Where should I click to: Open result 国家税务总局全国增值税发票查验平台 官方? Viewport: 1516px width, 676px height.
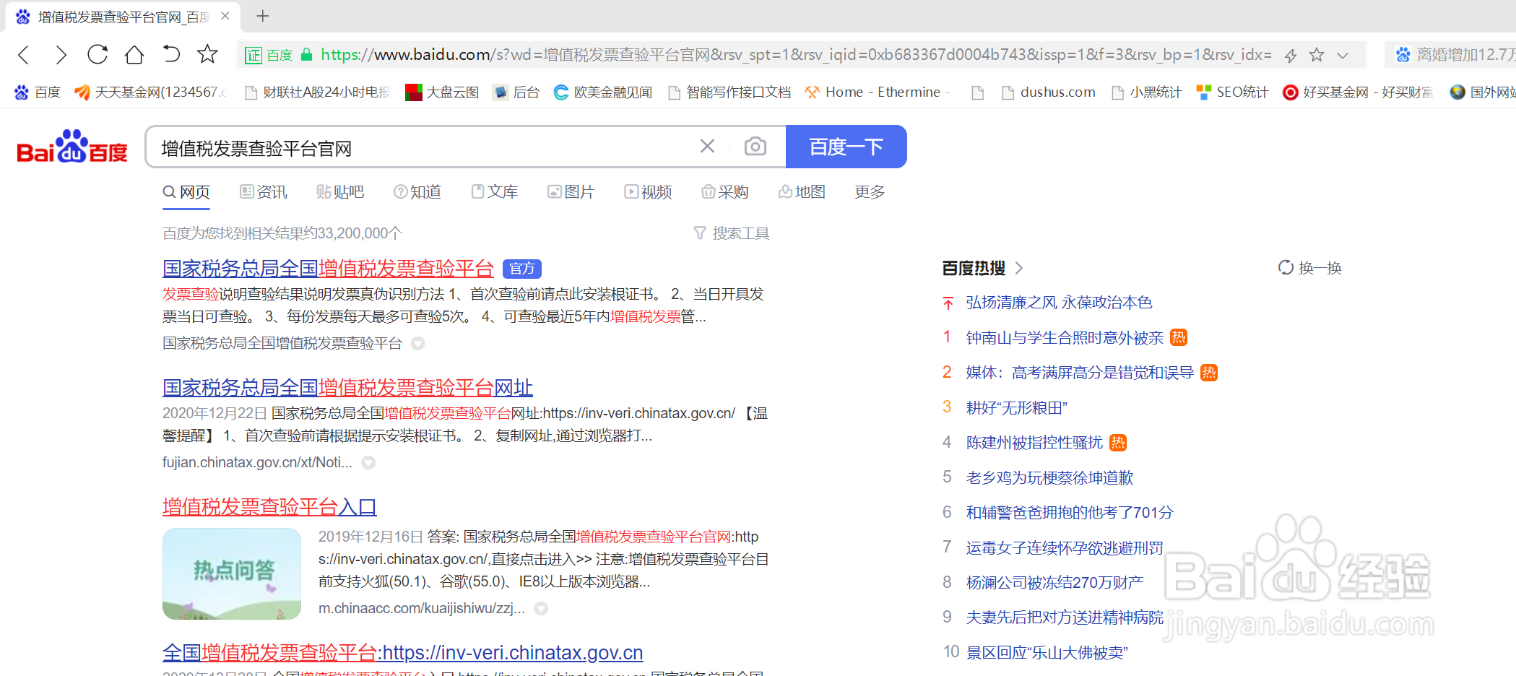328,269
